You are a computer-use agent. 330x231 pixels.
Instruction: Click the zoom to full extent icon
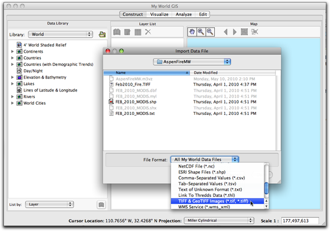tap(244, 32)
